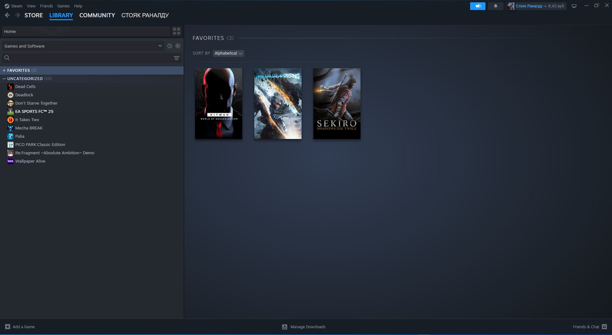The width and height of the screenshot is (612, 335).
Task: Open the Help menu
Action: point(78,6)
